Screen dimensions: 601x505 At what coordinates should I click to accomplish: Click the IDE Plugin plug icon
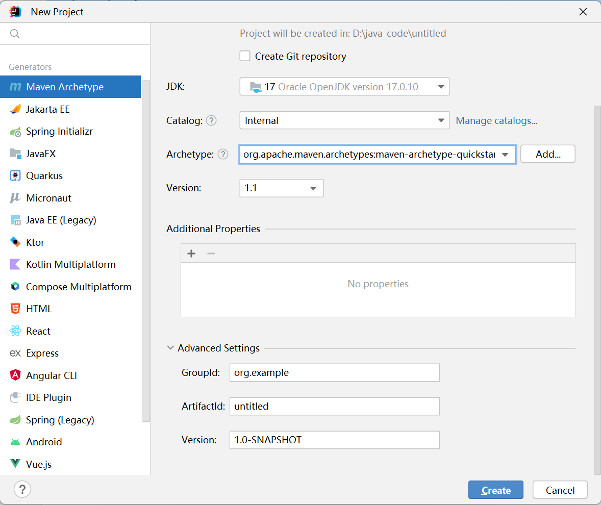15,397
